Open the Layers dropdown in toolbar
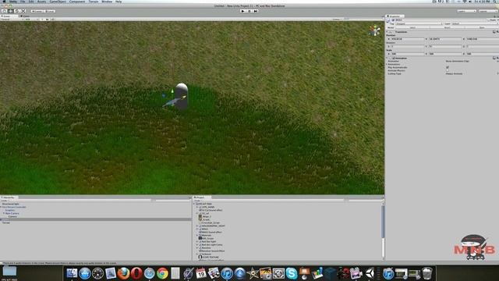The height and width of the screenshot is (281, 499). 467,11
